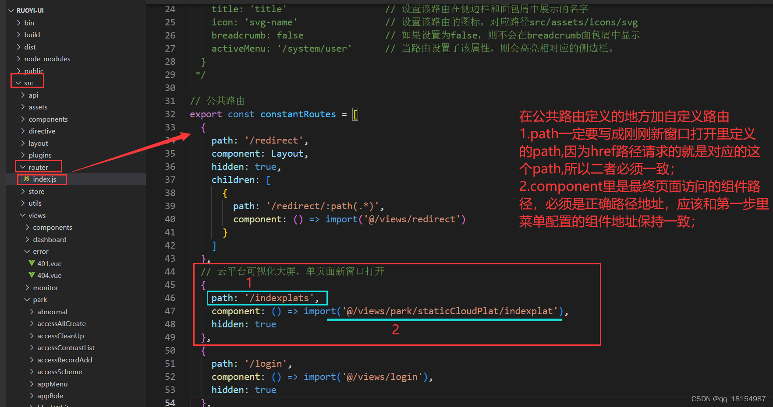Open the api folder
Screen dimensions: 773x407
tap(33, 95)
